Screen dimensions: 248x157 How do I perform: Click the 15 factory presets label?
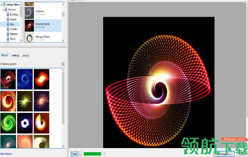coord(8,64)
